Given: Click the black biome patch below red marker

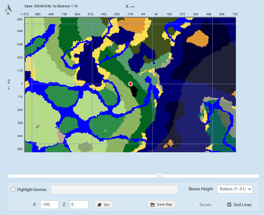Looking at the screenshot, I should (x=134, y=91).
